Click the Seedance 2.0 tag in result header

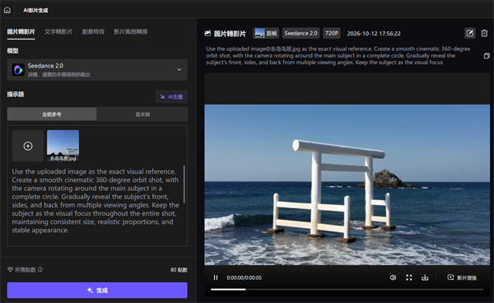(x=301, y=34)
